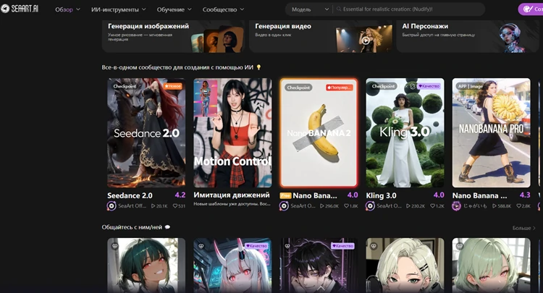Click the red Популяр badge on the Nano Banana 2 card

pyautogui.click(x=340, y=88)
